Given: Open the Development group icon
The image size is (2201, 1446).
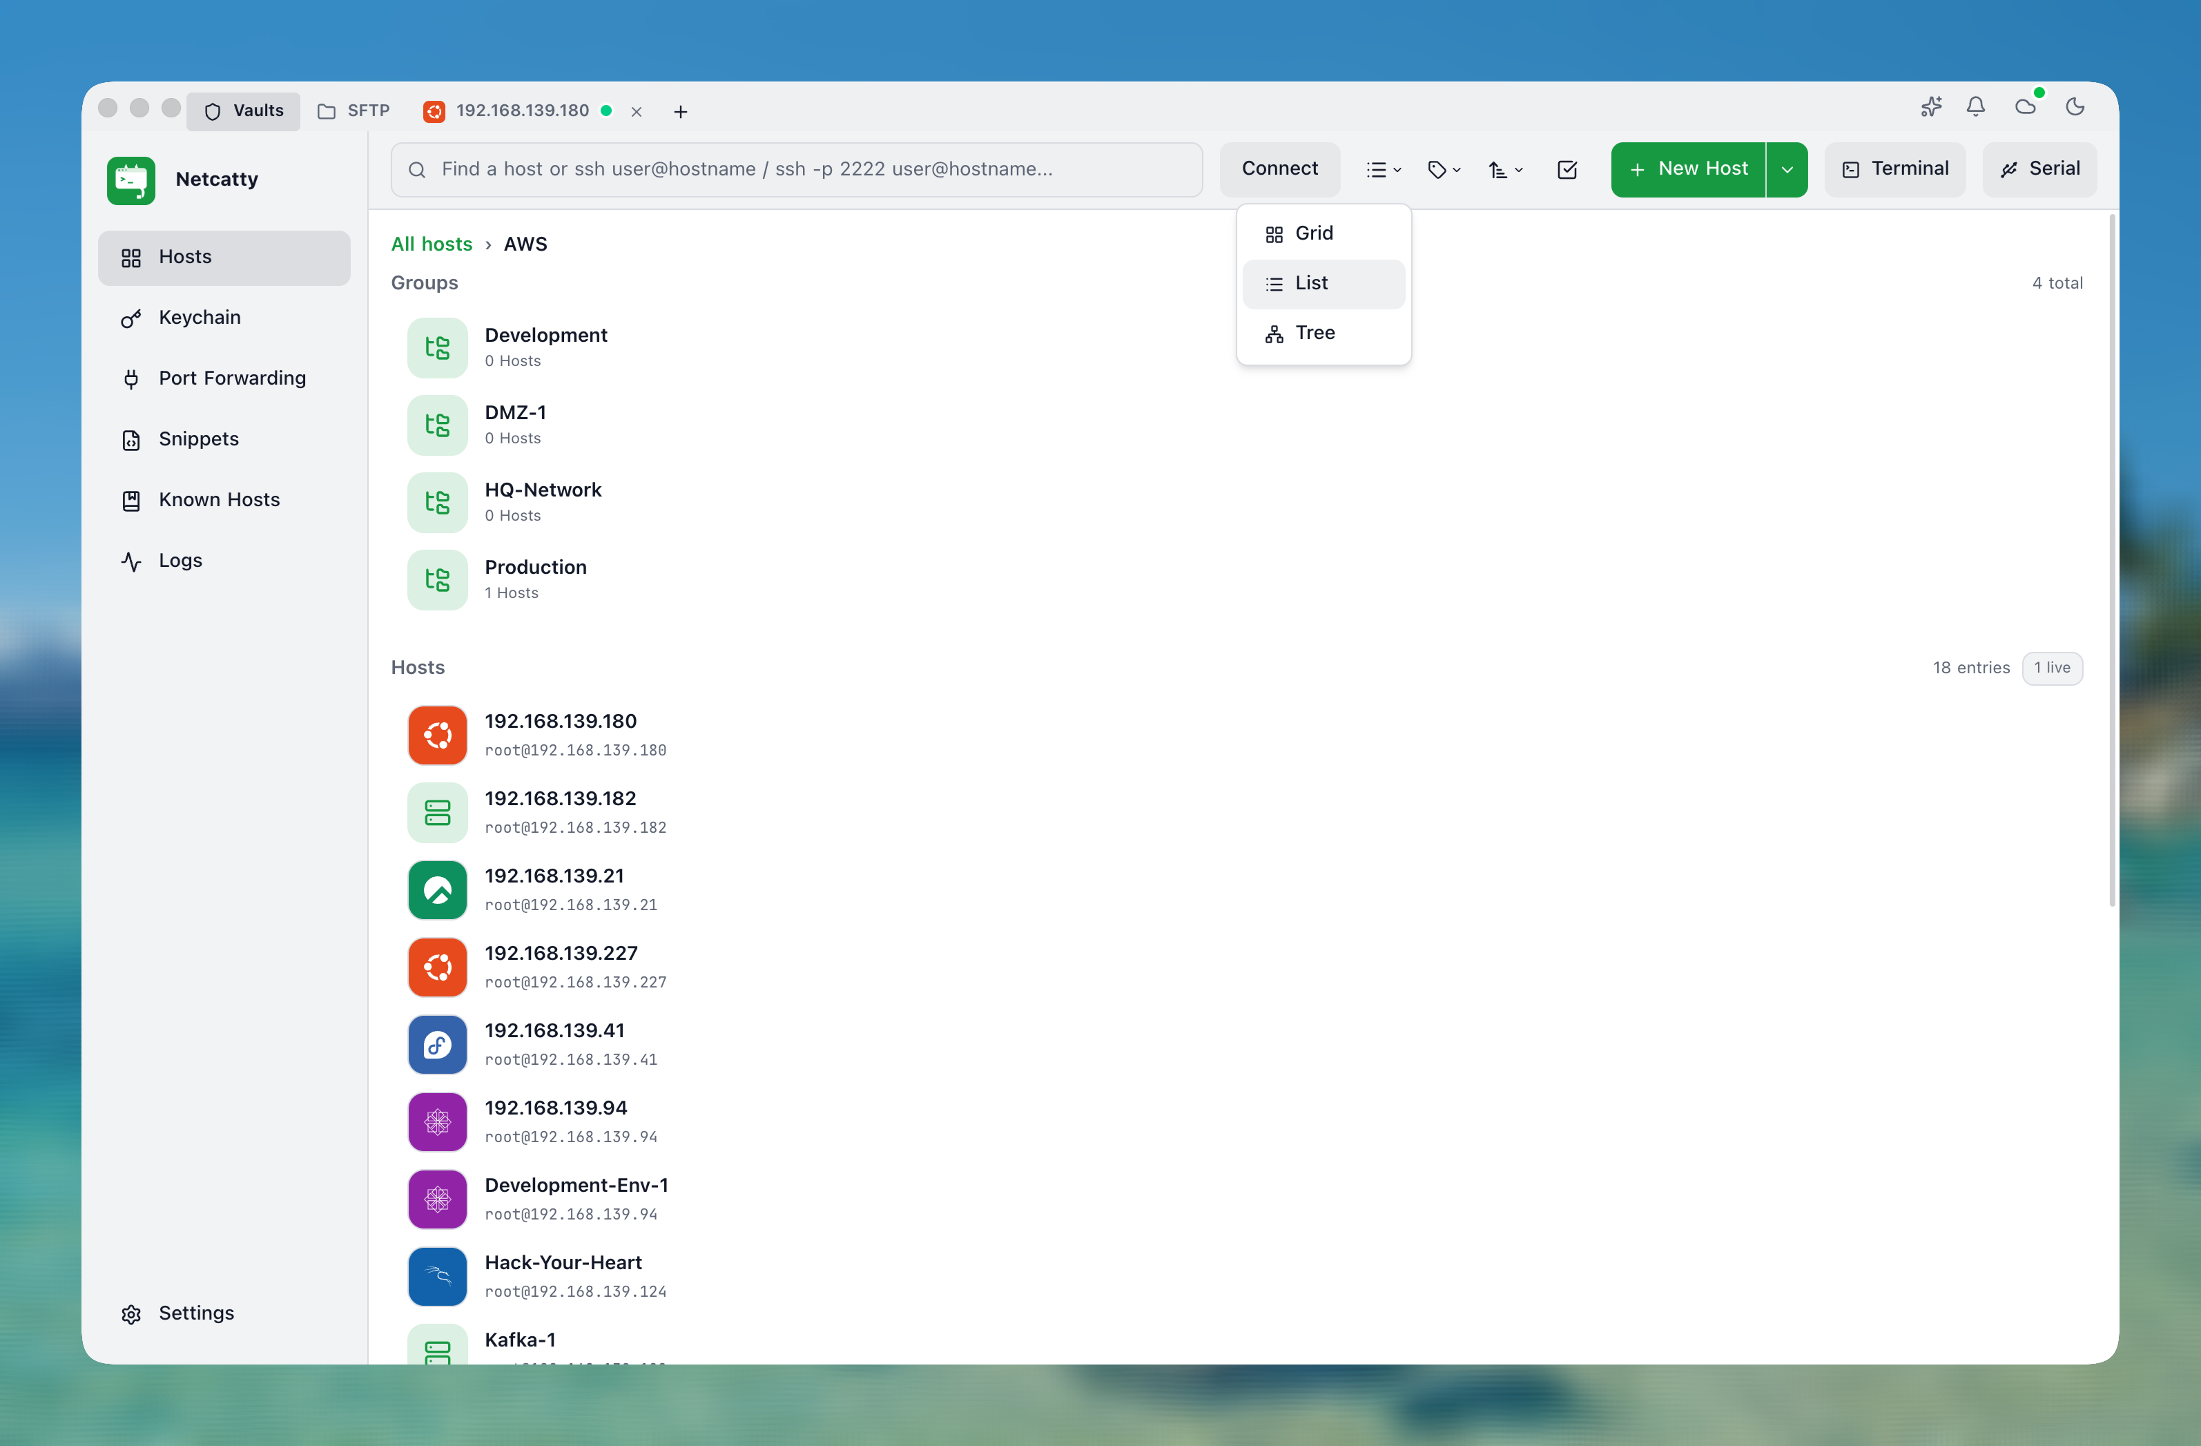Looking at the screenshot, I should pyautogui.click(x=438, y=348).
